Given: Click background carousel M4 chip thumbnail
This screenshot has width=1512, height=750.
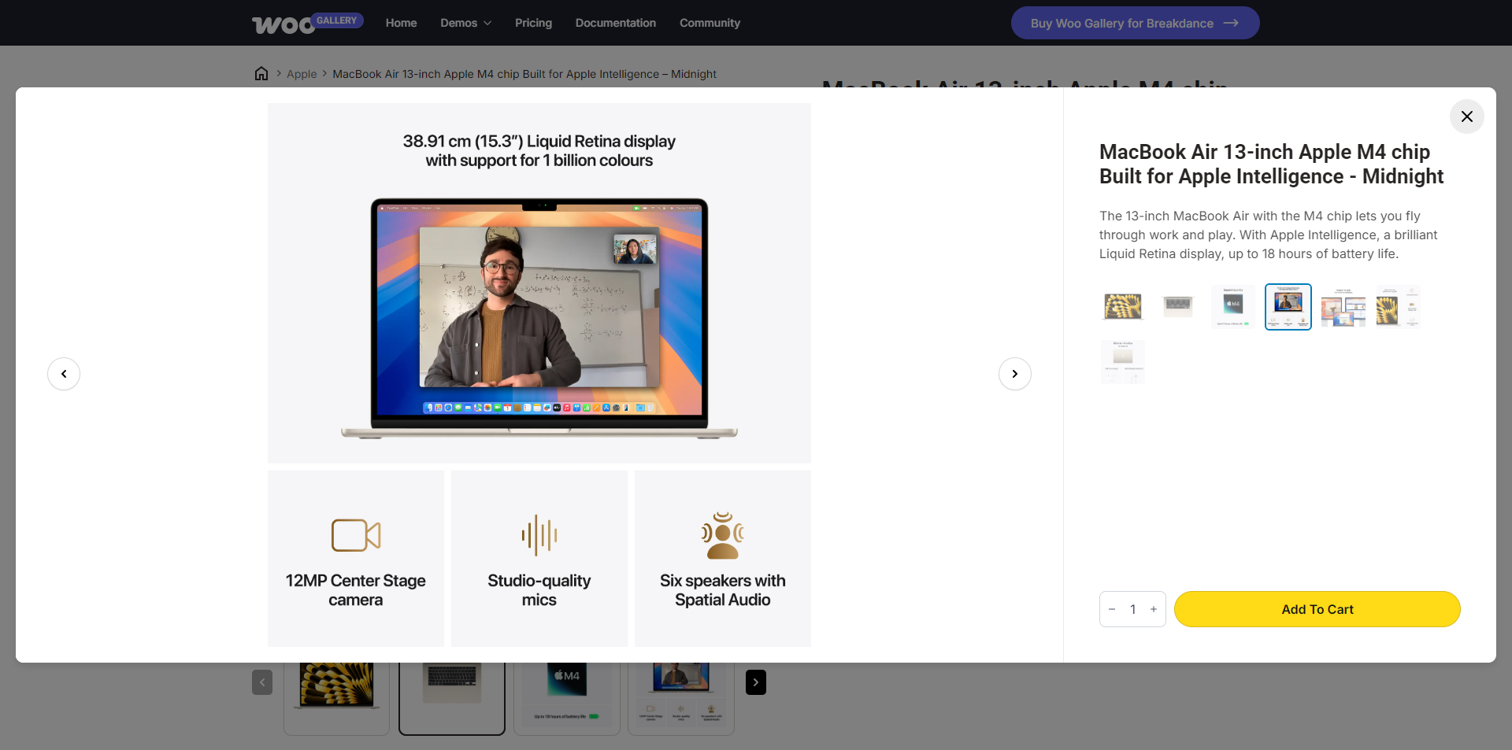Looking at the screenshot, I should point(567,698).
